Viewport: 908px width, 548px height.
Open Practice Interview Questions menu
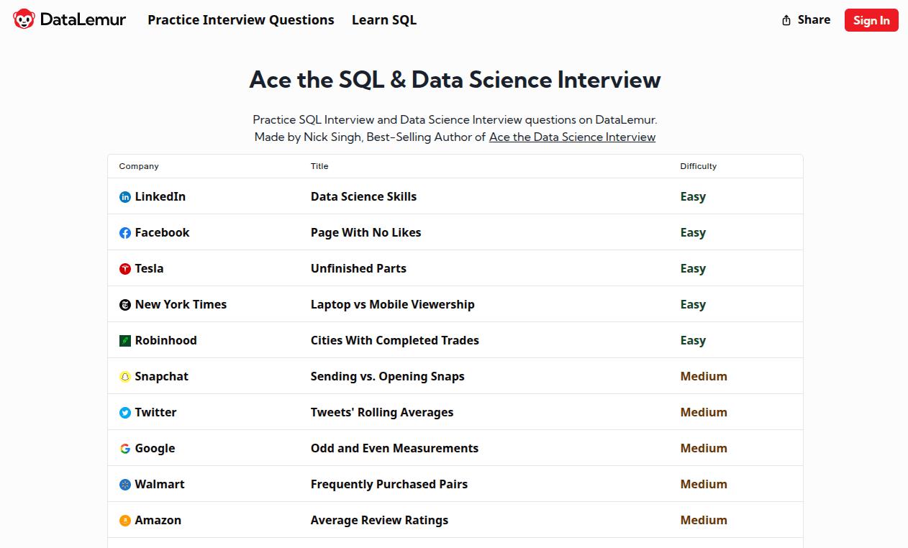(x=241, y=20)
